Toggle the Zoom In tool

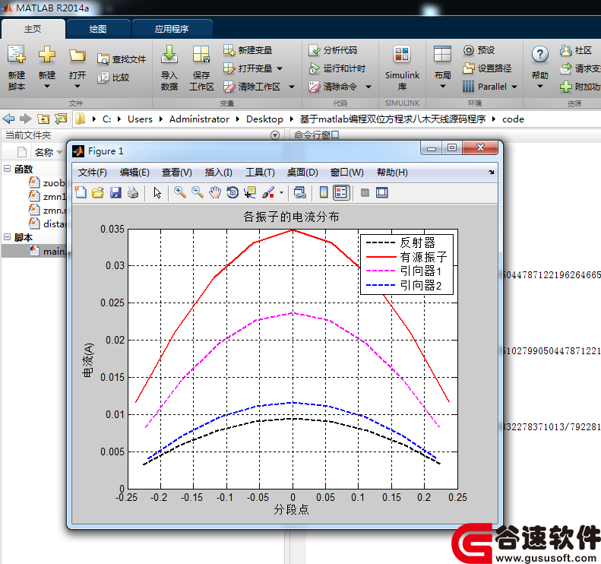point(180,192)
